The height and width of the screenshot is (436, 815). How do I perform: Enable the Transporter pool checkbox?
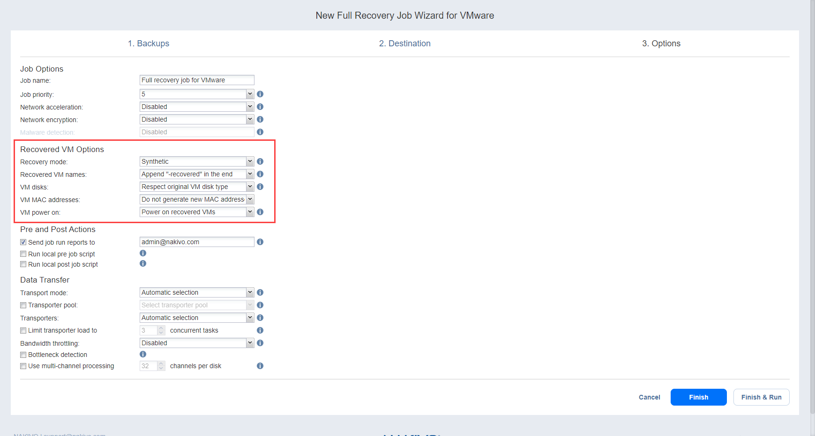tap(23, 305)
